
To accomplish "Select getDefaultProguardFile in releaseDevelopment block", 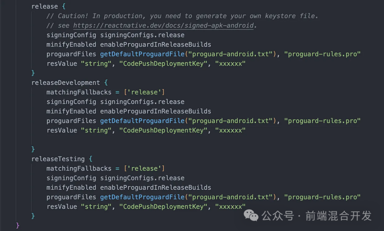I will pyautogui.click(x=142, y=121).
